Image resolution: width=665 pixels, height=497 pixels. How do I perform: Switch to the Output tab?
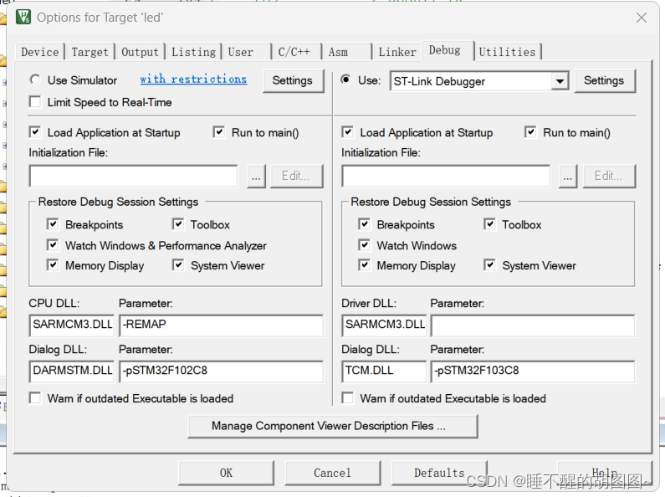click(140, 52)
